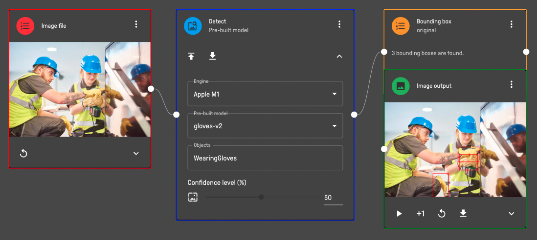The width and height of the screenshot is (537, 240).
Task: Collapse the Detect node settings chevron
Action: [x=339, y=56]
